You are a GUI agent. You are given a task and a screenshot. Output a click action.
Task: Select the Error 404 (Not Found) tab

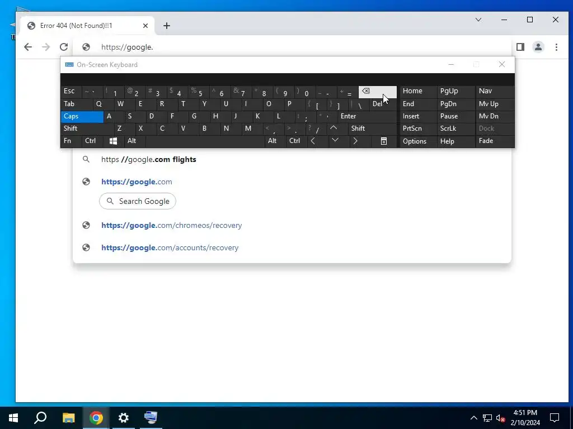click(x=88, y=26)
